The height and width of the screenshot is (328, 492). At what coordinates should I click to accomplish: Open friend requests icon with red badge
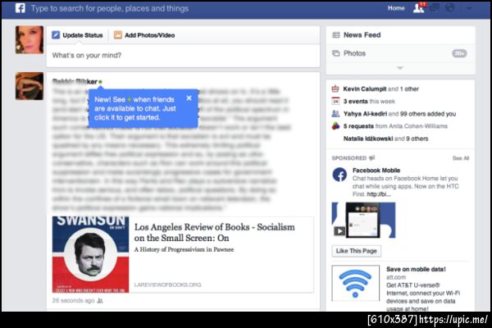(419, 8)
